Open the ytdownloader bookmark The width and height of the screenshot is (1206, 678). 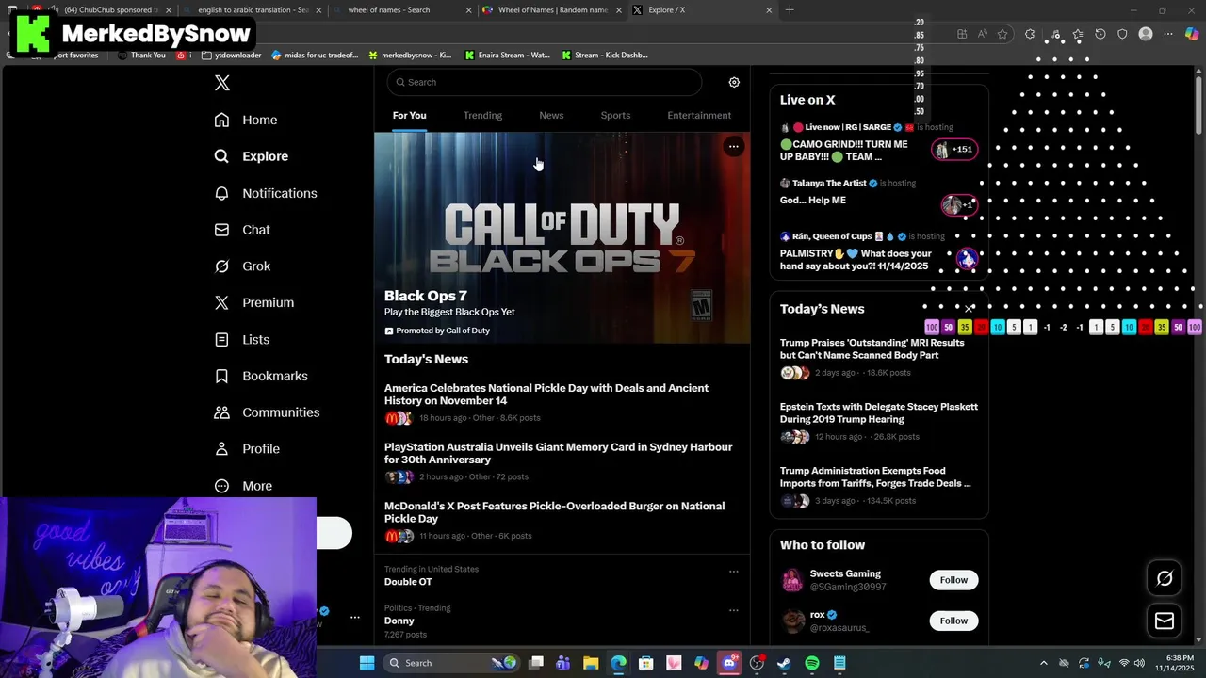pos(231,56)
